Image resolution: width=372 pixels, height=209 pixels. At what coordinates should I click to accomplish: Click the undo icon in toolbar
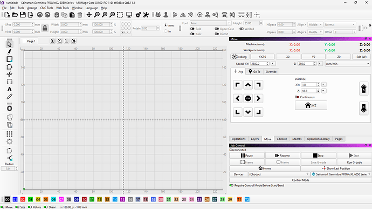point(39,15)
